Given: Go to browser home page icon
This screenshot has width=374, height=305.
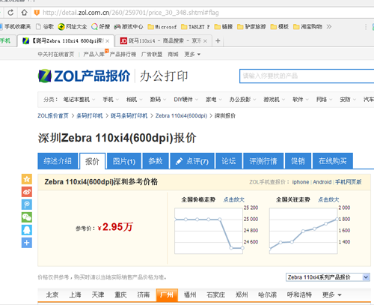Looking at the screenshot, I should 24,13.
